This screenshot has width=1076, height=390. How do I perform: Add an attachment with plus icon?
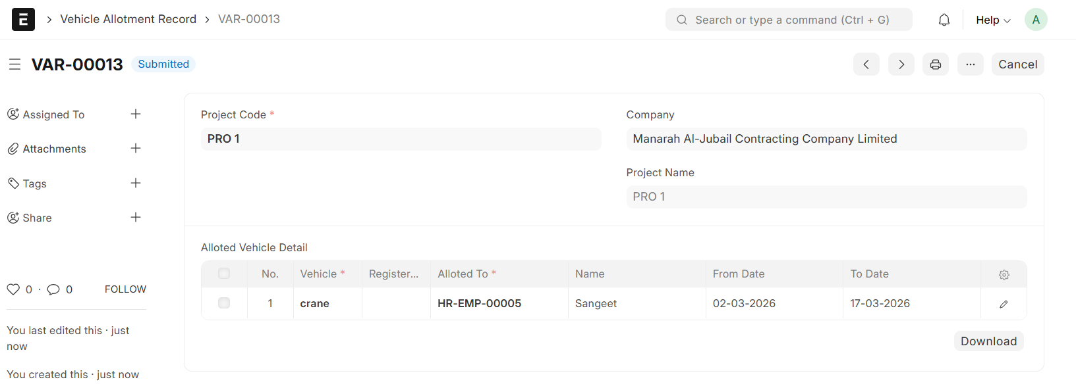pos(136,149)
